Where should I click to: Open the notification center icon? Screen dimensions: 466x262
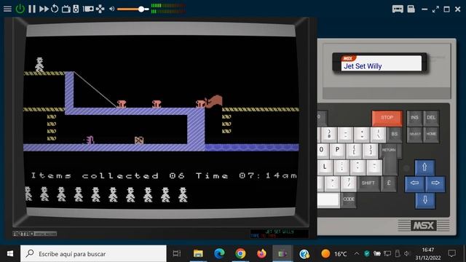point(452,254)
